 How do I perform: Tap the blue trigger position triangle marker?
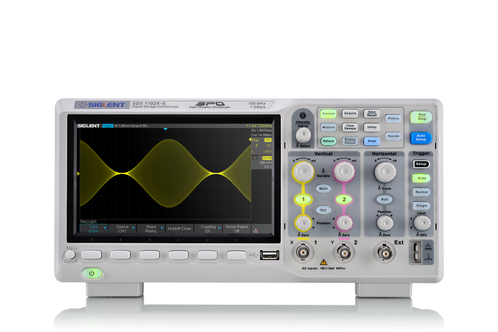coord(165,129)
